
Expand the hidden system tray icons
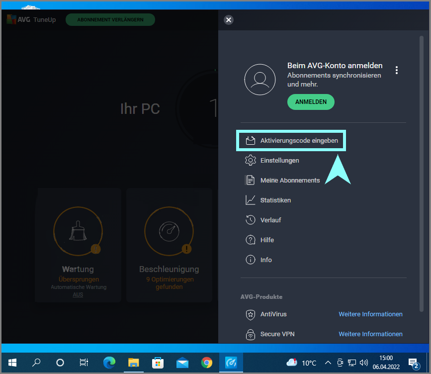(x=328, y=363)
